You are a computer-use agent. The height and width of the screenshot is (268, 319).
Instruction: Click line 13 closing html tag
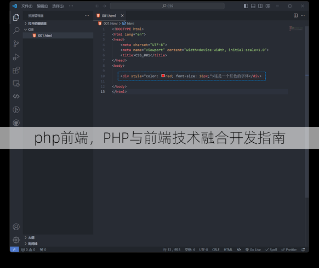point(119,91)
